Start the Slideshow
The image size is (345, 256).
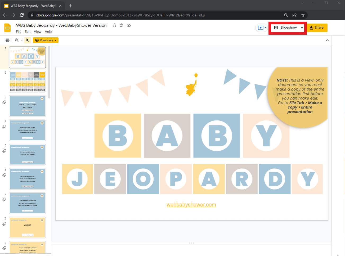point(285,28)
